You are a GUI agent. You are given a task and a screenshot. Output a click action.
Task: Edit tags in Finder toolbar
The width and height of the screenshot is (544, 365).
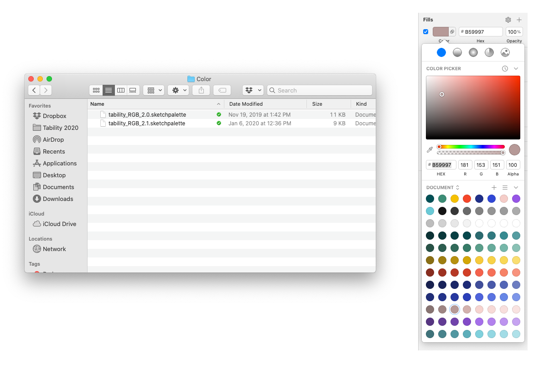tap(222, 90)
